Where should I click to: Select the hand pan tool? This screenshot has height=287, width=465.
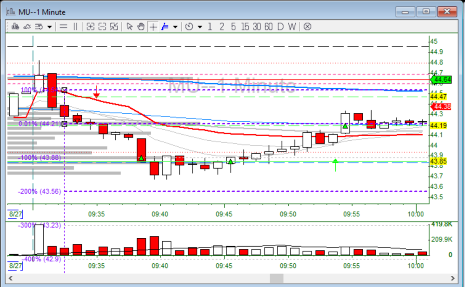coord(141,26)
